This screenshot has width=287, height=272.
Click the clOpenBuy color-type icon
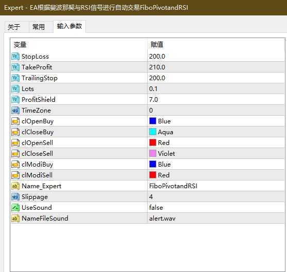pyautogui.click(x=15, y=121)
